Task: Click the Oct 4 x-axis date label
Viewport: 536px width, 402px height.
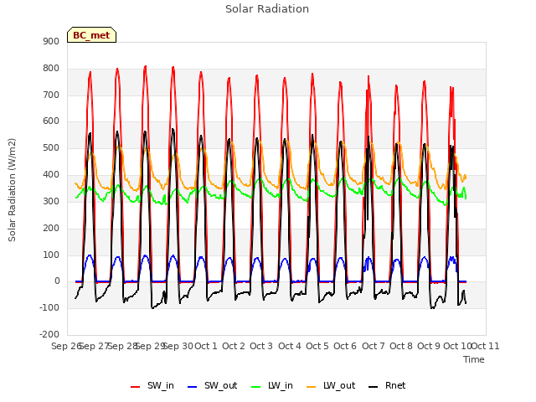Action: pos(290,346)
